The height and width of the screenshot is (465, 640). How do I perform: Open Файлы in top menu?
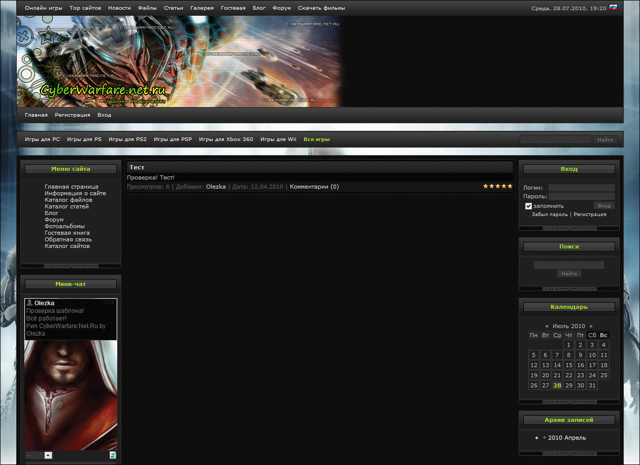(x=147, y=8)
